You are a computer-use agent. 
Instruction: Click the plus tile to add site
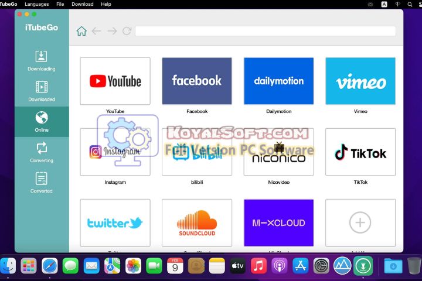tap(360, 222)
